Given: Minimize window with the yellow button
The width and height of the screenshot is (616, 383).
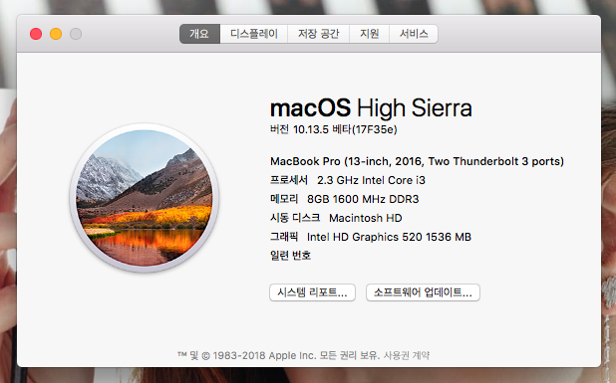Looking at the screenshot, I should [56, 34].
